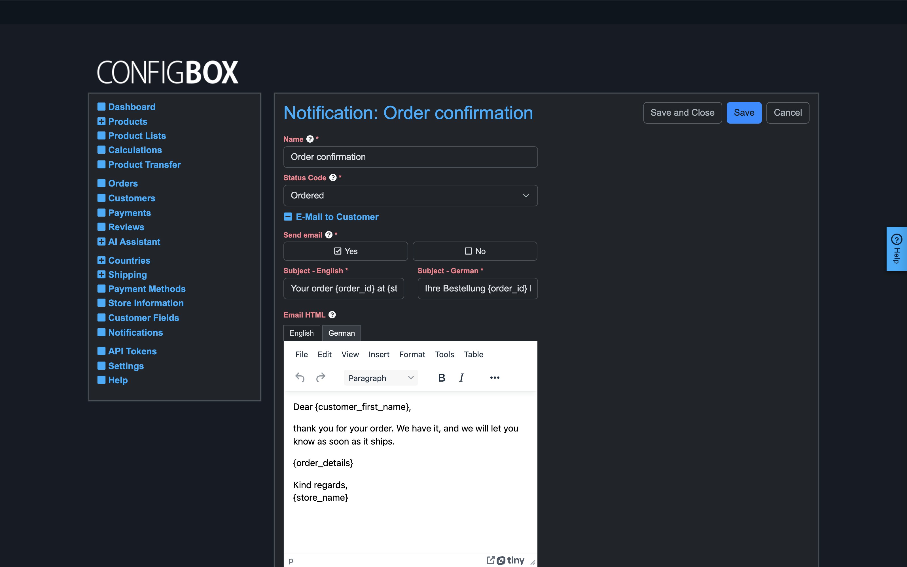
Task: Open the Status Code dropdown showing Ordered
Action: (410, 195)
